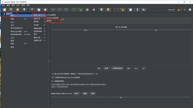Click the Save toolbar icon
This screenshot has width=193, height=108.
24,10
